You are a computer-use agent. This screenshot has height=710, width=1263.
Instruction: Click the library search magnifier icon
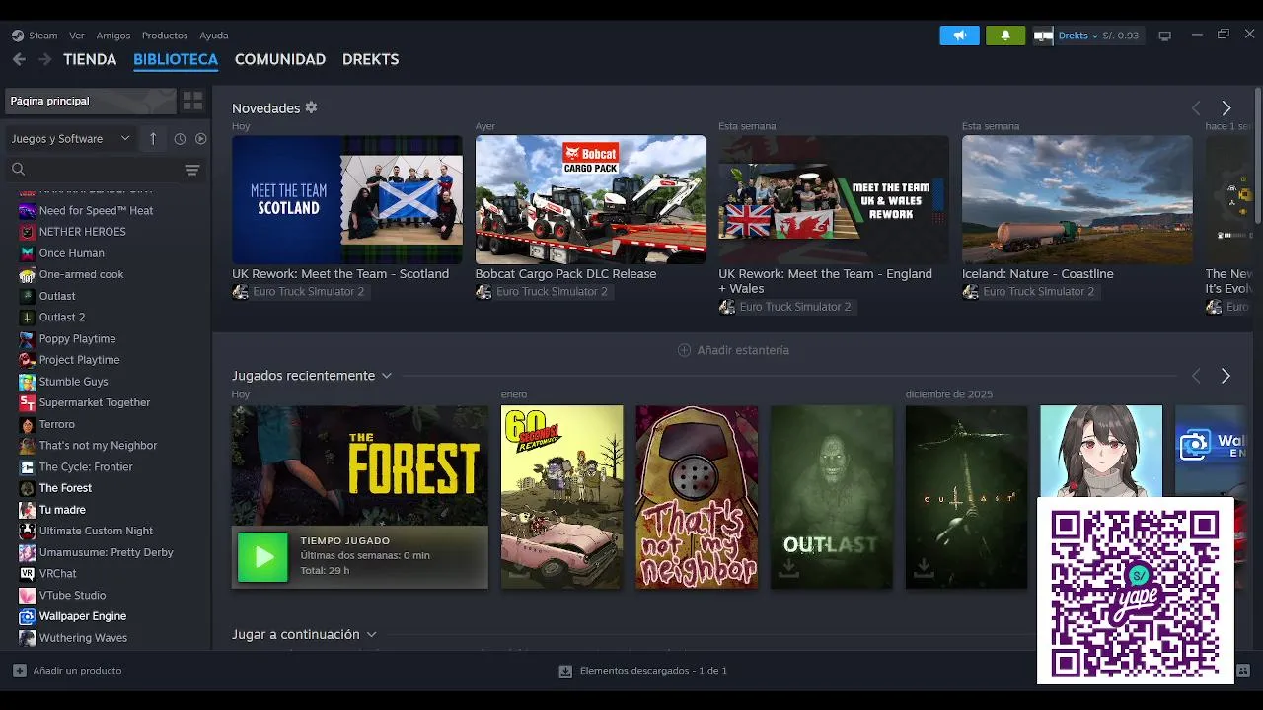[x=18, y=170]
